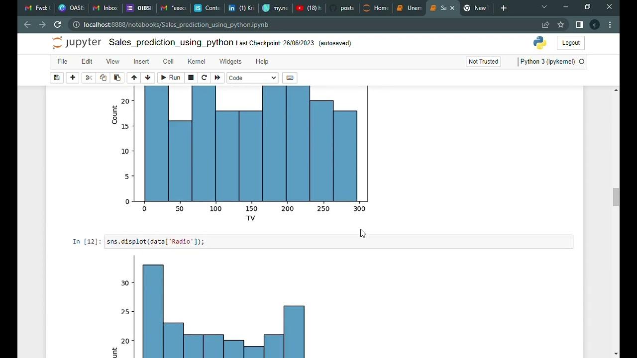637x358 pixels.
Task: Click Python 3 (ipykernel) kernel name
Action: [547, 62]
